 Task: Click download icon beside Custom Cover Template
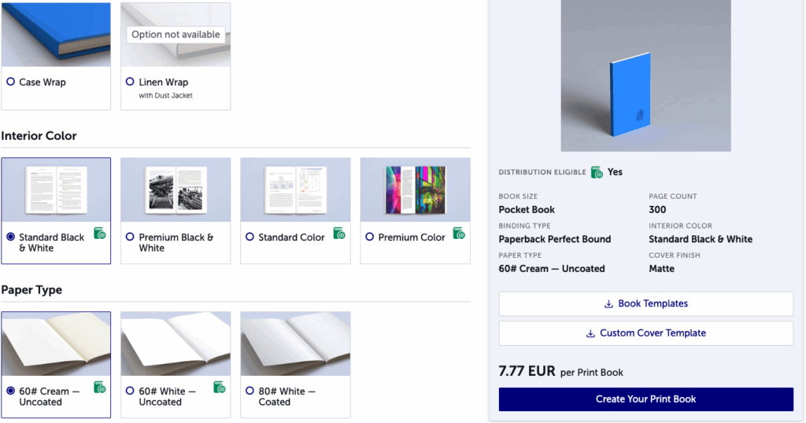(590, 333)
